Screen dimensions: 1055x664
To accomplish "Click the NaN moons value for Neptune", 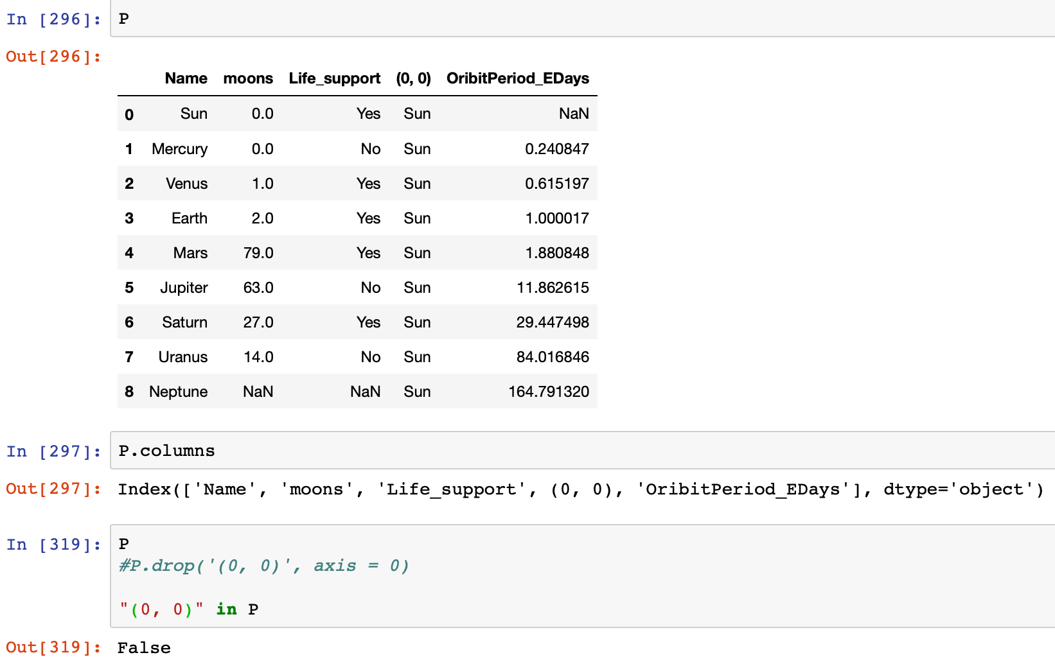I will point(258,391).
